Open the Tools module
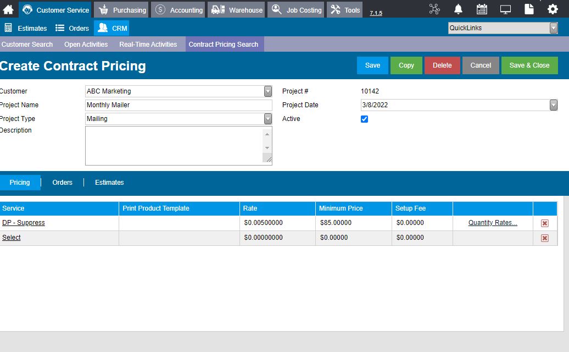 coord(345,10)
